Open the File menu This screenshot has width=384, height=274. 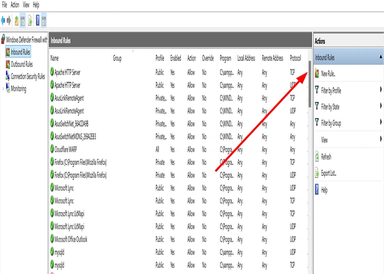point(4,4)
